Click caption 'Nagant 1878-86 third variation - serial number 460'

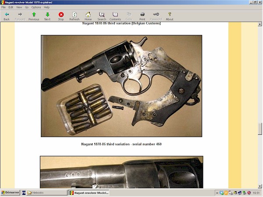pyautogui.click(x=121, y=144)
